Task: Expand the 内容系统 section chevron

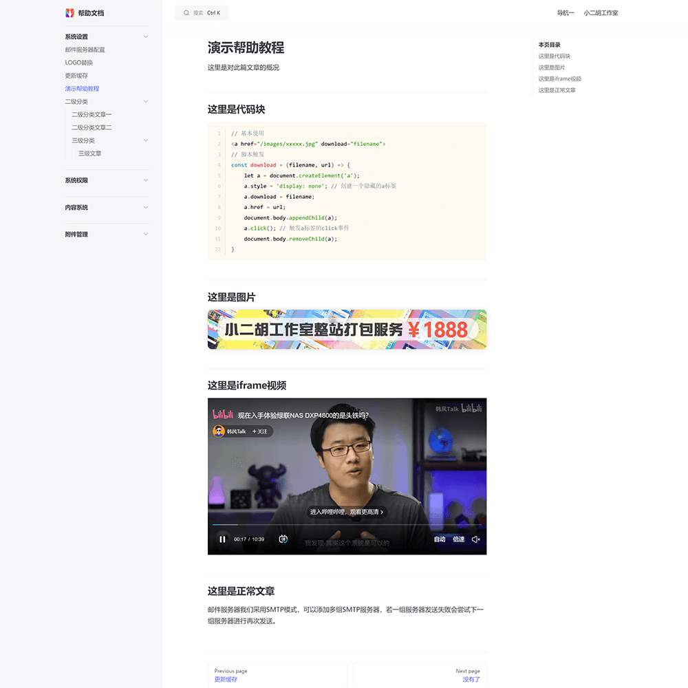Action: click(146, 208)
